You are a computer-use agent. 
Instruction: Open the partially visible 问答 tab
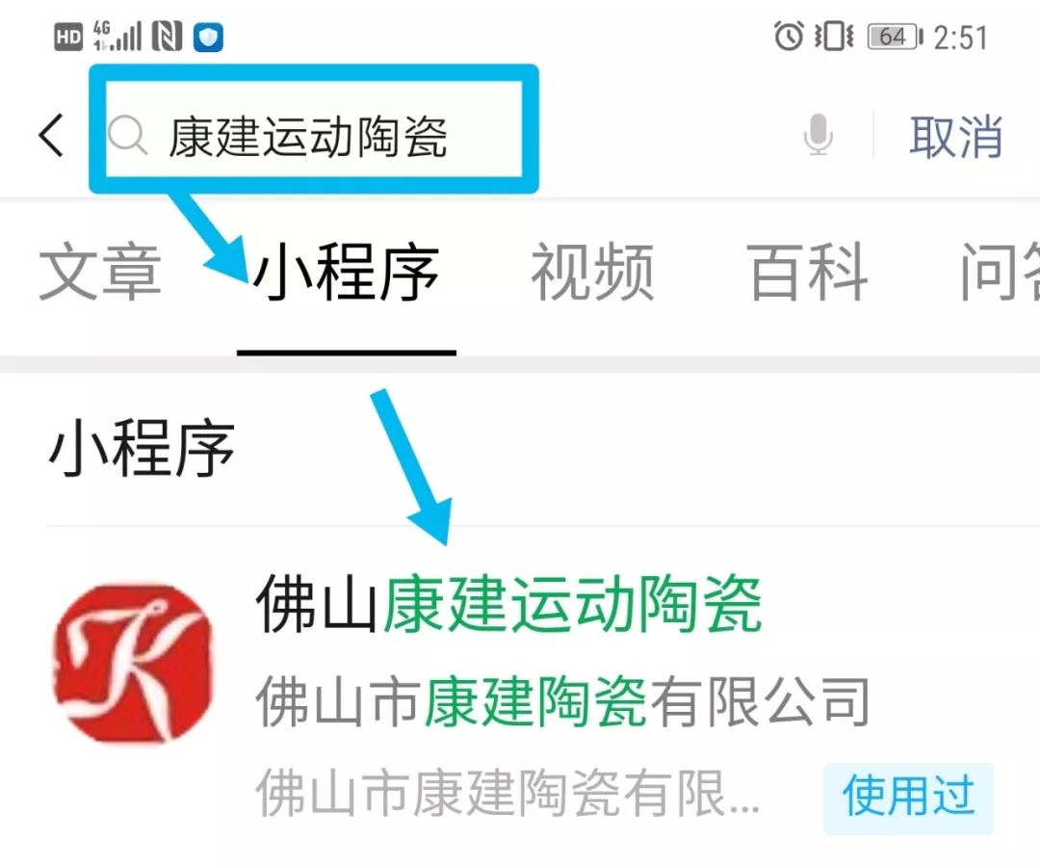click(1001, 272)
